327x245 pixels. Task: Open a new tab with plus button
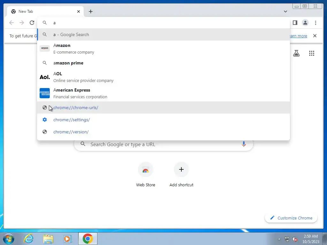pyautogui.click(x=90, y=11)
